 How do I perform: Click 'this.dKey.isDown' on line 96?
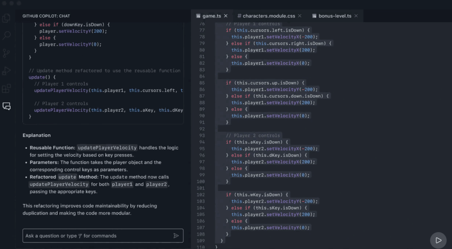point(277,155)
